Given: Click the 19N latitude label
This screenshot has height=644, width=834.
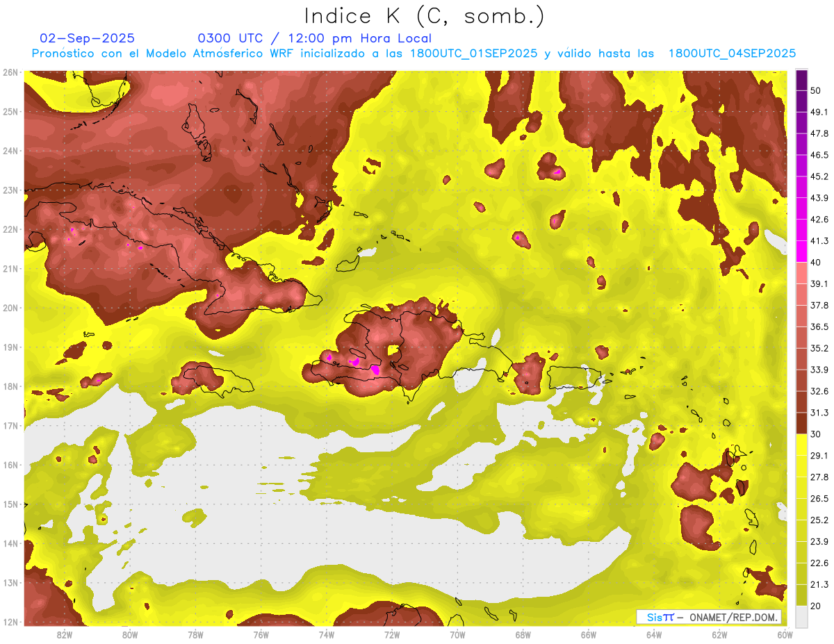Looking at the screenshot, I should 10,347.
